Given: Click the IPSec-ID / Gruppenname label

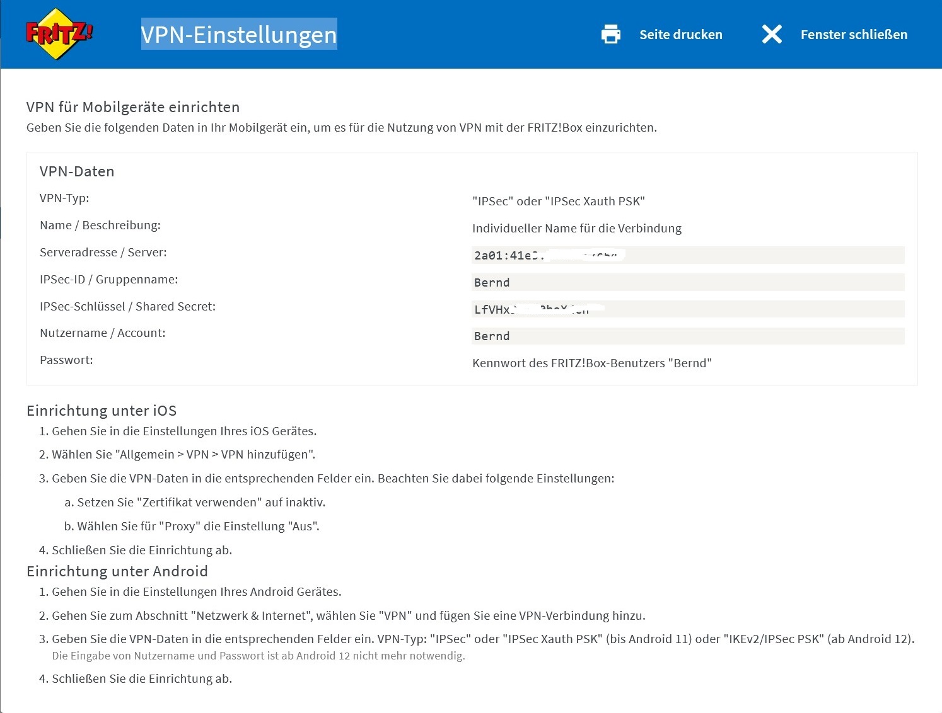Looking at the screenshot, I should tap(109, 280).
